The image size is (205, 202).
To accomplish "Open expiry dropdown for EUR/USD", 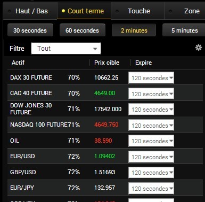I will (x=151, y=157).
